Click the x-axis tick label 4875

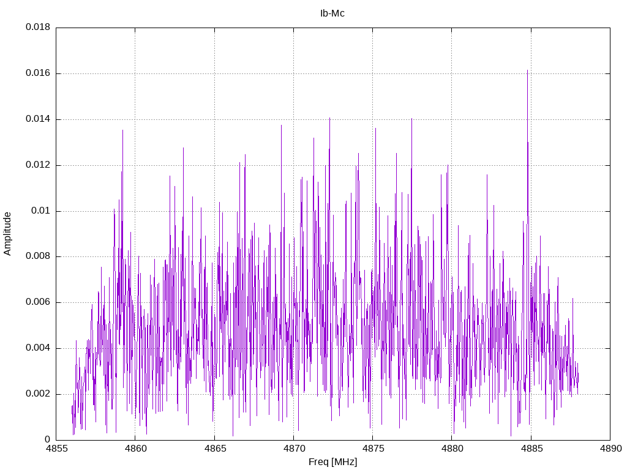[373, 449]
